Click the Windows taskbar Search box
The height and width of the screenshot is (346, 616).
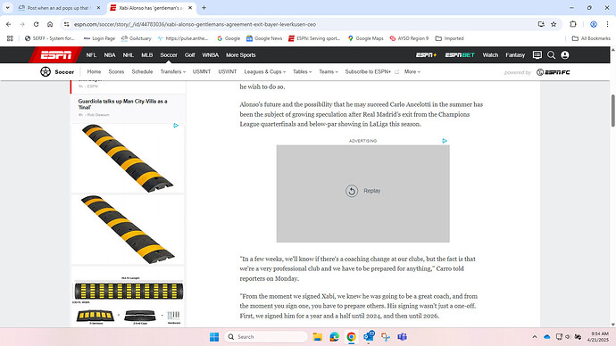tap(266, 336)
